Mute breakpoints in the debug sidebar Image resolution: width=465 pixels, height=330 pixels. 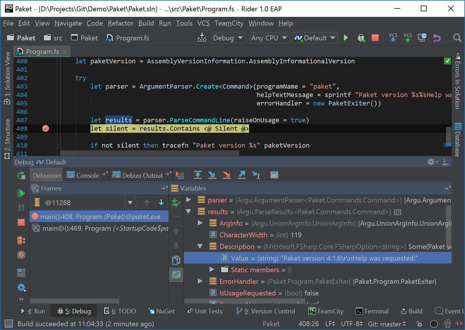pos(21,255)
